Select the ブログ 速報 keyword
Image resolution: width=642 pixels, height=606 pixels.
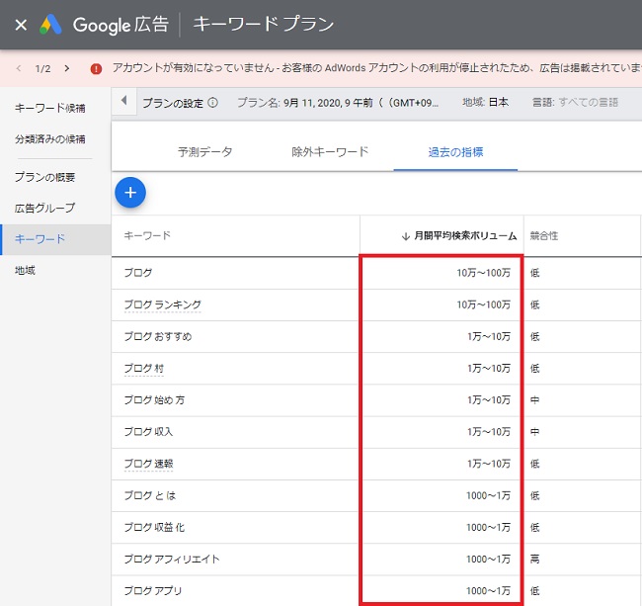pyautogui.click(x=148, y=464)
